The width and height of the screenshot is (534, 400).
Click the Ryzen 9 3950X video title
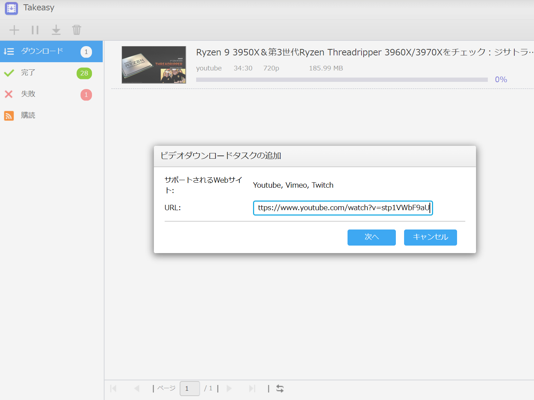(365, 52)
